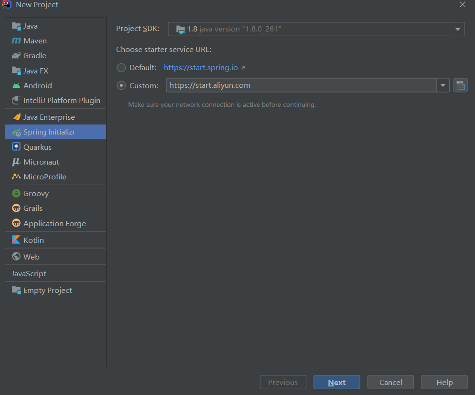The image size is (475, 395).
Task: Click the Kotlin K icon
Action: pyautogui.click(x=16, y=239)
